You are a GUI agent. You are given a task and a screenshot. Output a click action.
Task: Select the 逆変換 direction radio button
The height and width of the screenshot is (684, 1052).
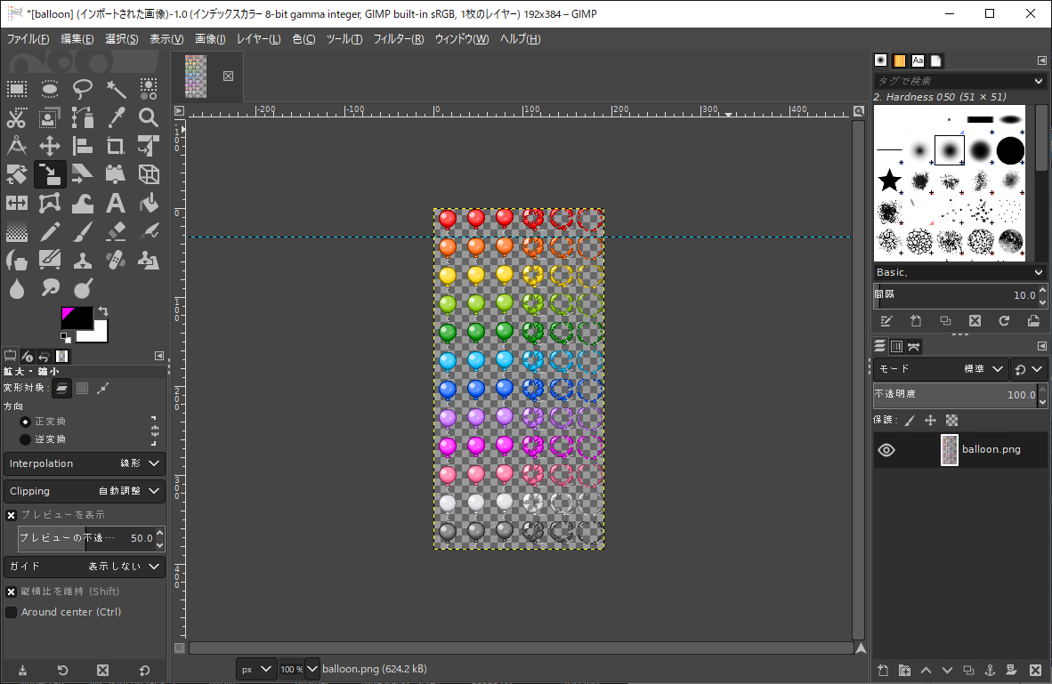pos(25,439)
